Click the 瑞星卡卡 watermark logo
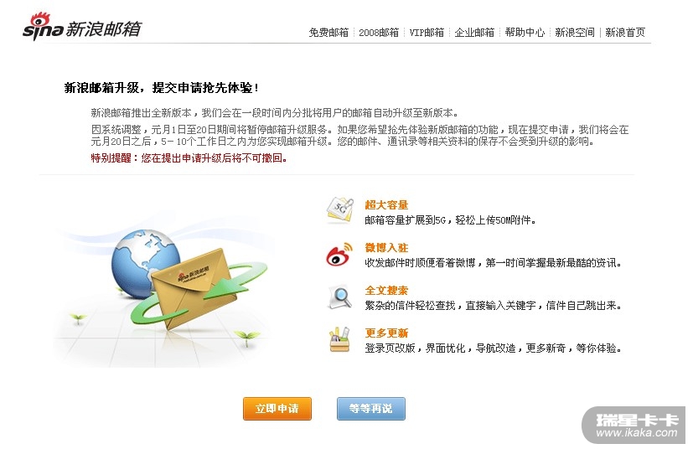 pos(634,426)
